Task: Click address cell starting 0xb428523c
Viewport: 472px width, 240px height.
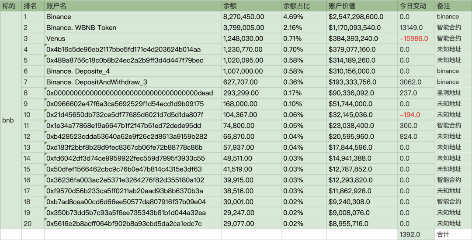Action: coord(132,137)
